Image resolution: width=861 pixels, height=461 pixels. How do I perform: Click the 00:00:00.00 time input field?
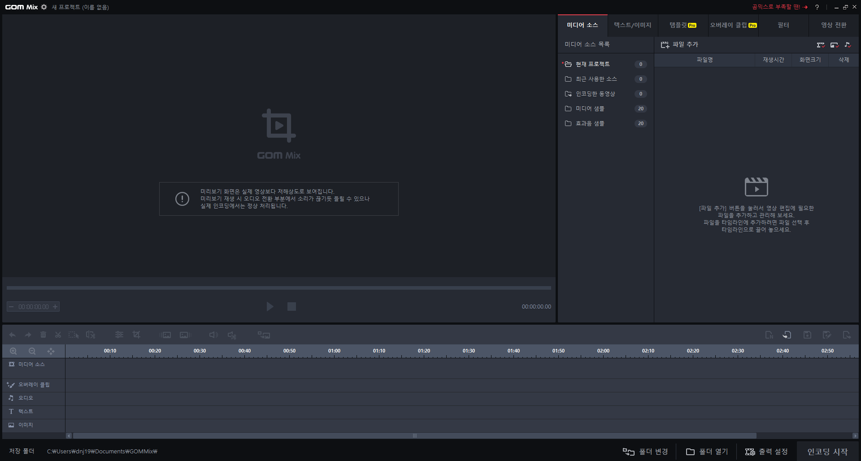point(34,307)
